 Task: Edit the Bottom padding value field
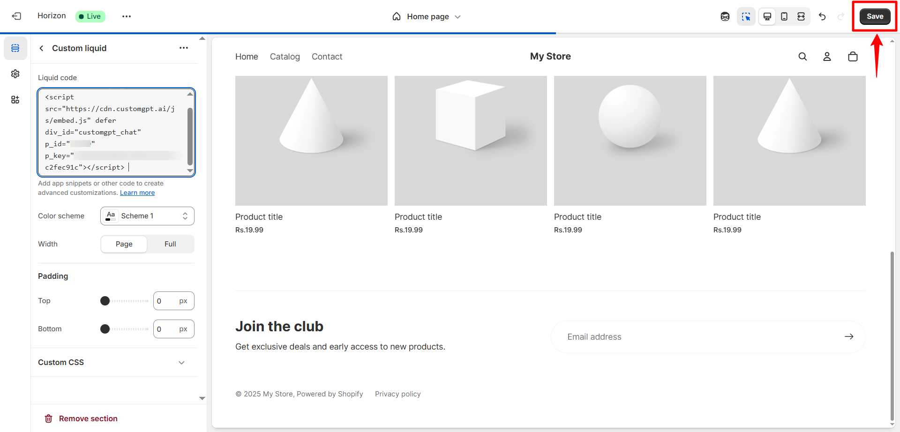click(173, 329)
